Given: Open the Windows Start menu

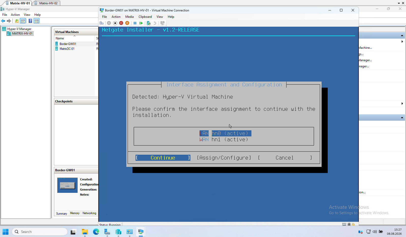Looking at the screenshot, I should (6, 232).
